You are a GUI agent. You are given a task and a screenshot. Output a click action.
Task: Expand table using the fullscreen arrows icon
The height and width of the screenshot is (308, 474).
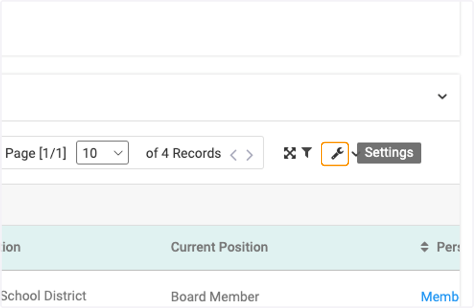(290, 153)
